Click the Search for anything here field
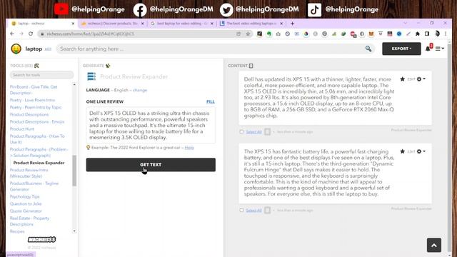457x257 pixels. pos(215,49)
